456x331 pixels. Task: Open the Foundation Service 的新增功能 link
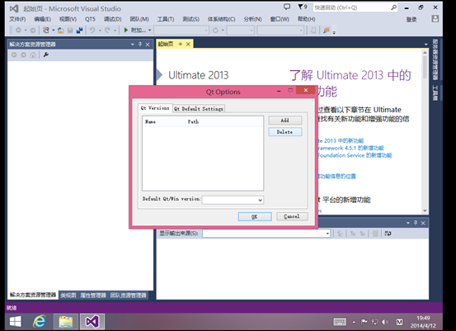(355, 155)
